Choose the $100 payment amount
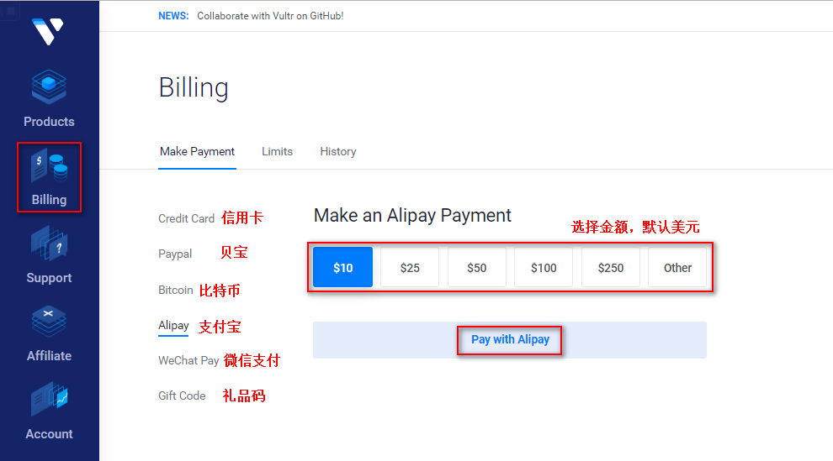The image size is (833, 461). 544,268
